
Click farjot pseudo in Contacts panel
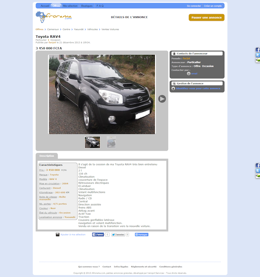[x=186, y=58]
